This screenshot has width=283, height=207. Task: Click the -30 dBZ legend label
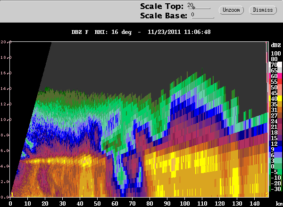[276, 189]
